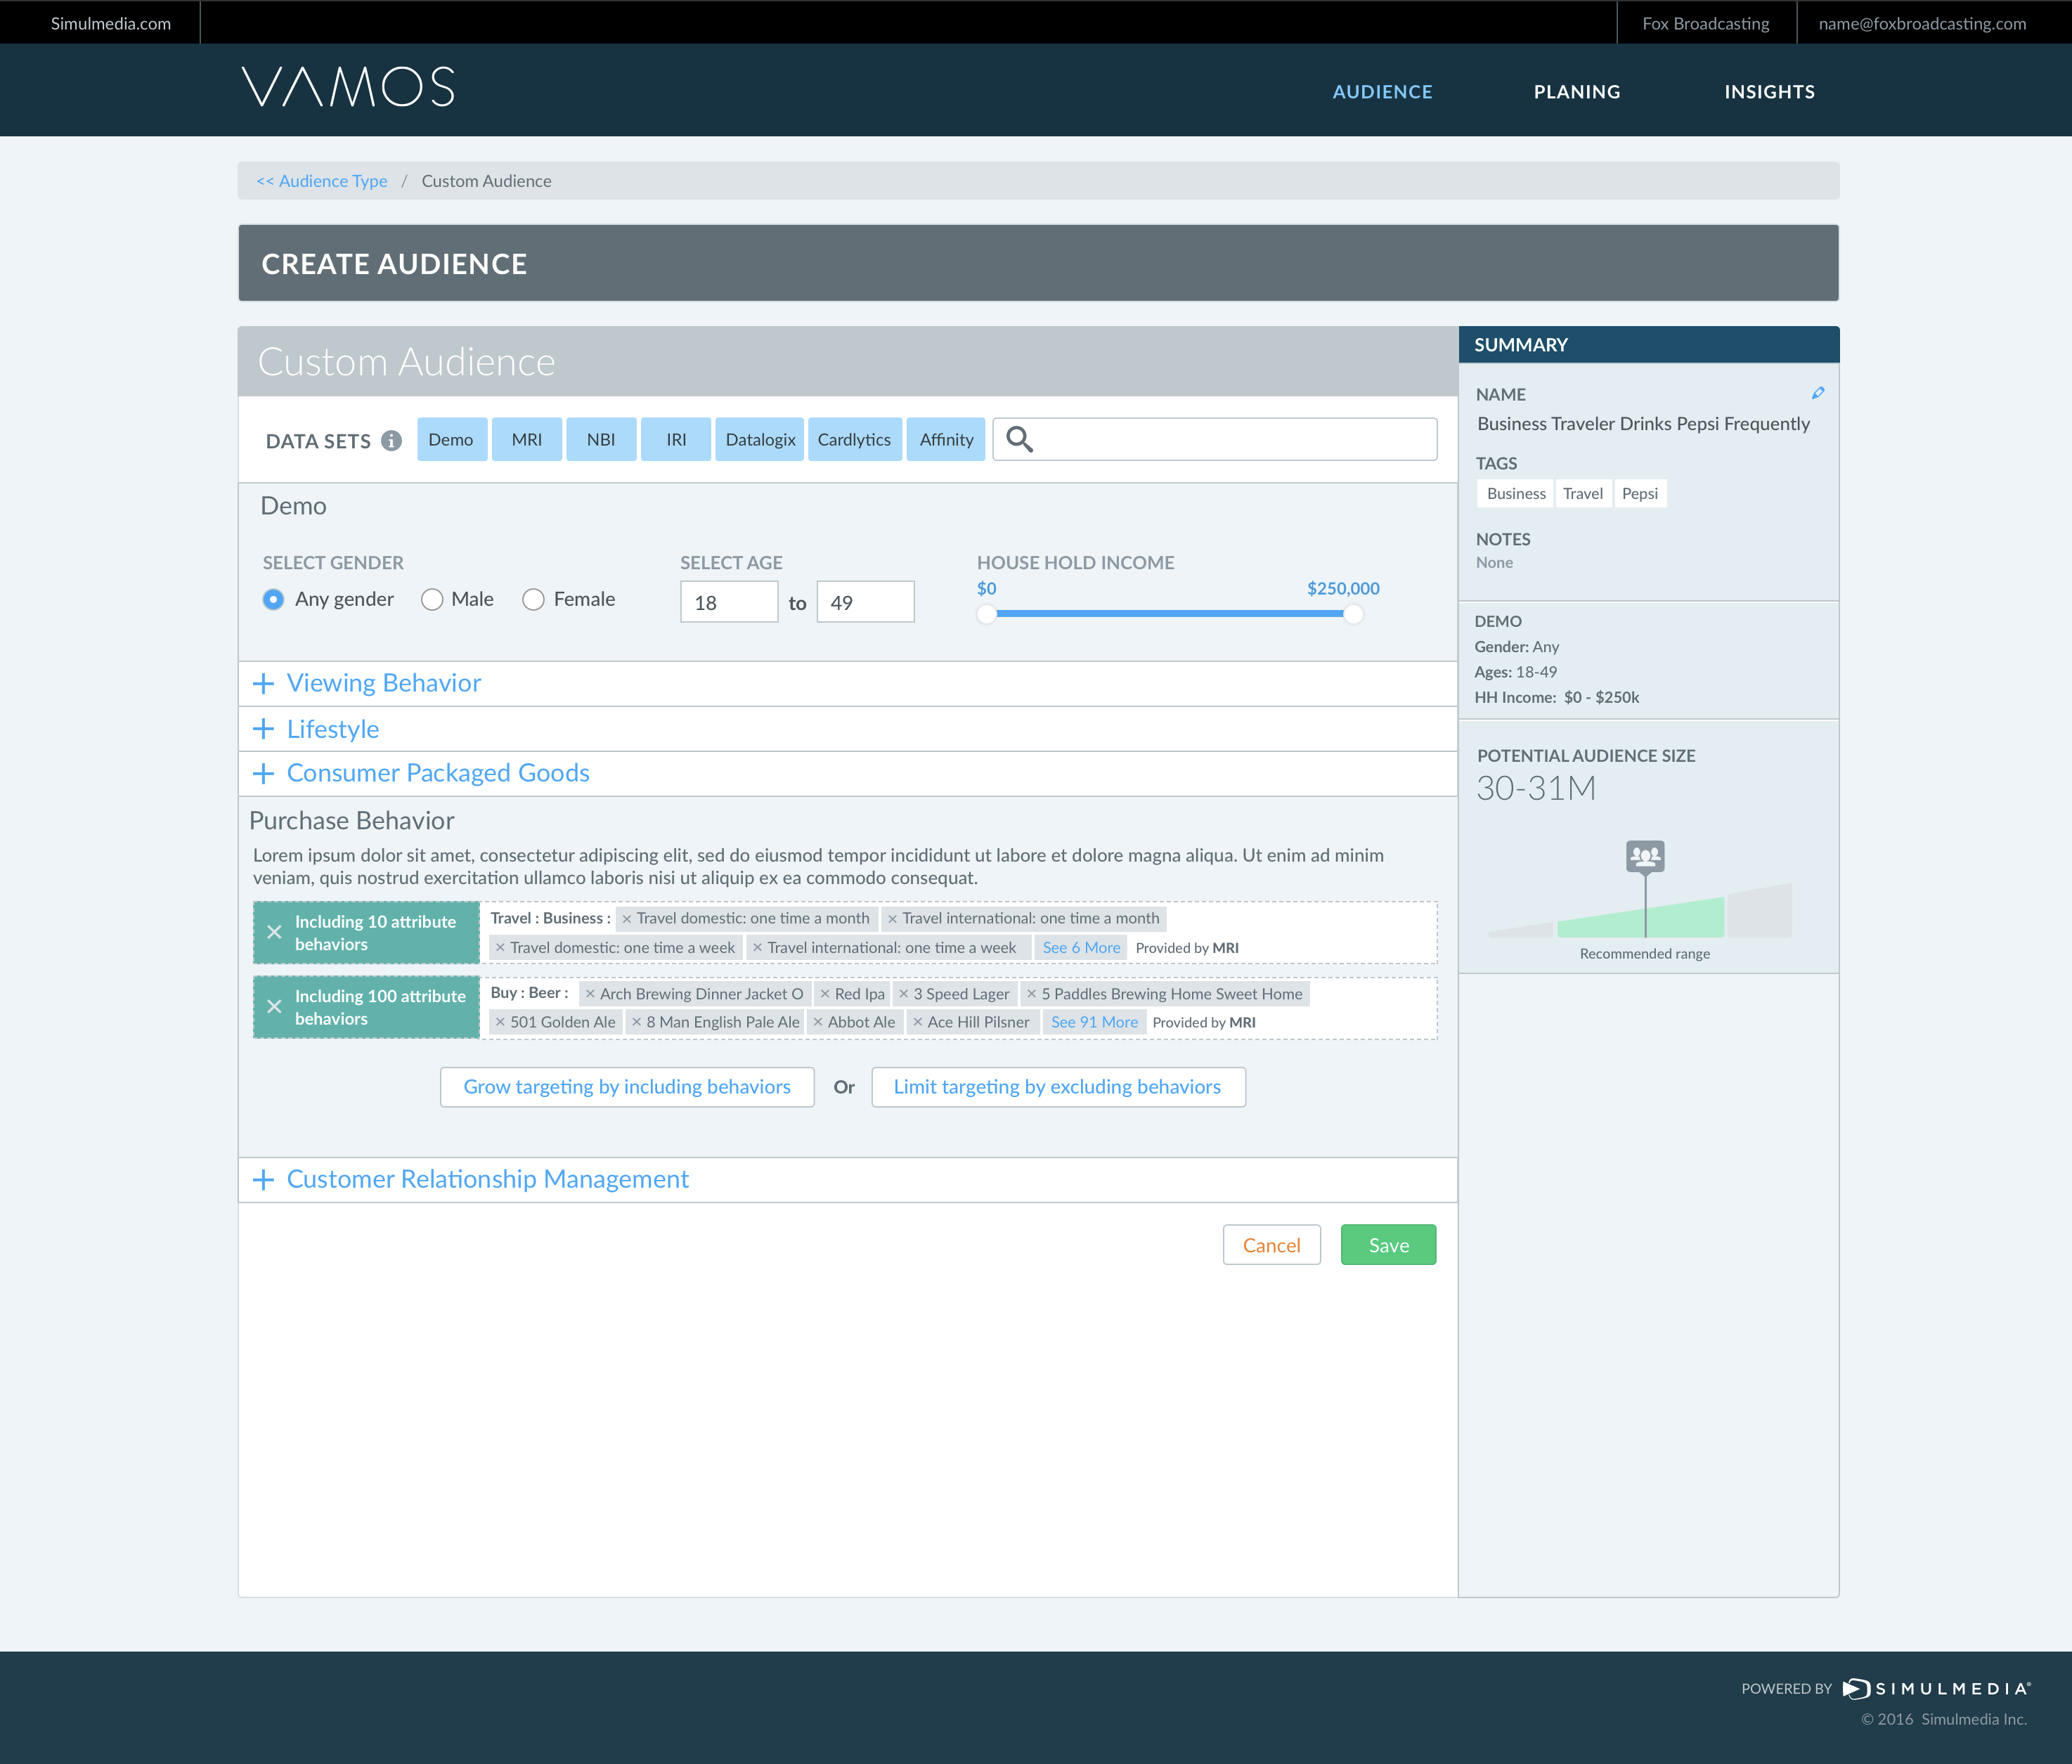Viewport: 2072px width, 1764px height.
Task: Click the name@foxbroadcasting.com user item
Action: (x=1922, y=23)
